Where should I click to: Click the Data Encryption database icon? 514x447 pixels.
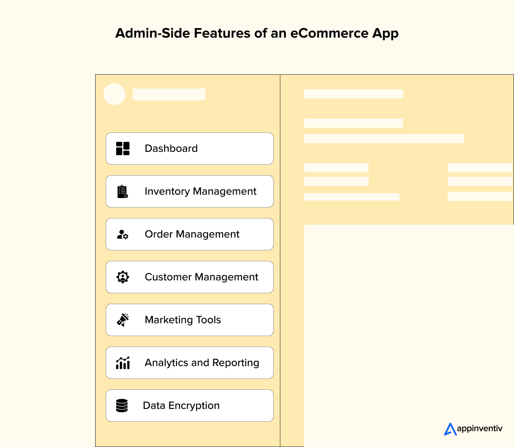tap(122, 406)
